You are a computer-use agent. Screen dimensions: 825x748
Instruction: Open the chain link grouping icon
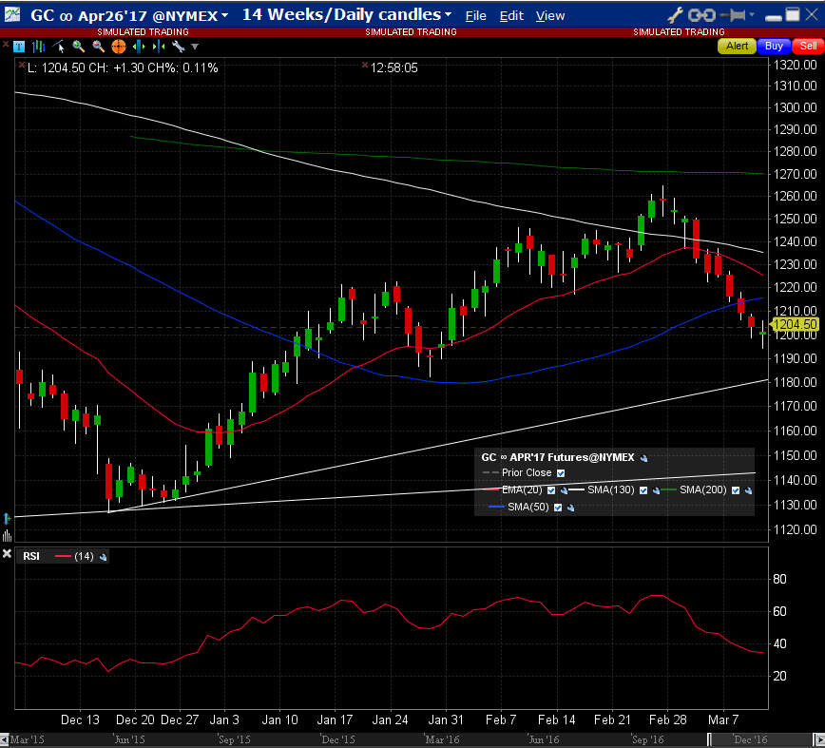click(700, 15)
